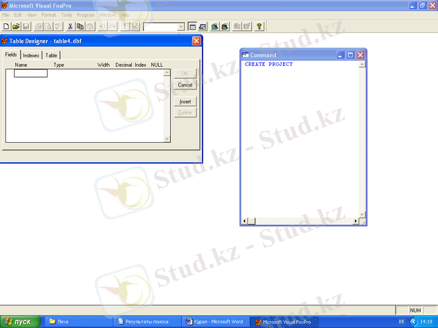Click the Command window scroll down arrow

362,214
